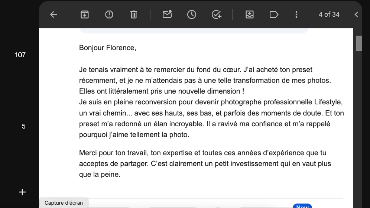The image size is (370, 208).
Task: Add the email to Tasks
Action: tap(216, 14)
